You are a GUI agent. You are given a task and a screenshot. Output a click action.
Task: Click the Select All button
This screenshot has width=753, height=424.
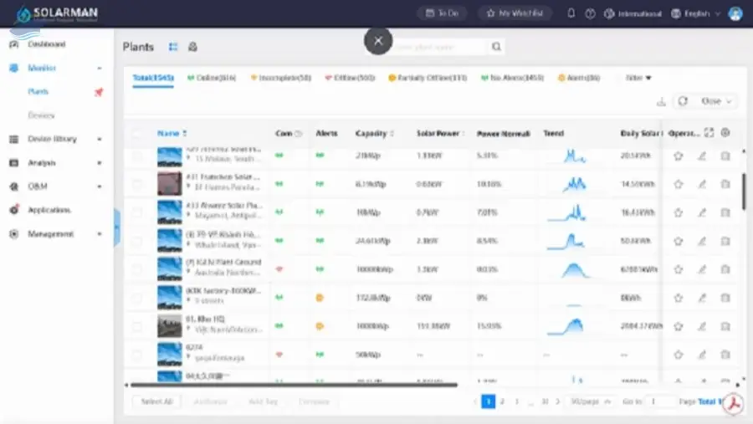pyautogui.click(x=156, y=401)
